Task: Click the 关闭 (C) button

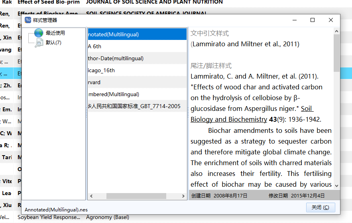Action: 321,207
